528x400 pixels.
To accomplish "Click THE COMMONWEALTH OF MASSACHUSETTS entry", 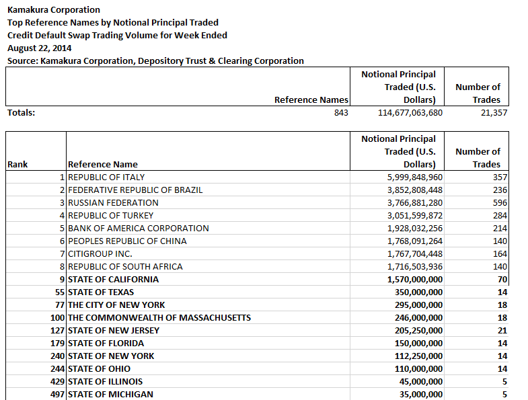I will [159, 318].
